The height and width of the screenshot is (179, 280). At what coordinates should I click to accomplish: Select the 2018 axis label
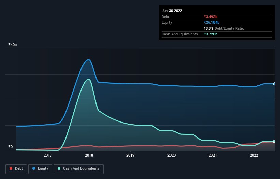(x=89, y=155)
